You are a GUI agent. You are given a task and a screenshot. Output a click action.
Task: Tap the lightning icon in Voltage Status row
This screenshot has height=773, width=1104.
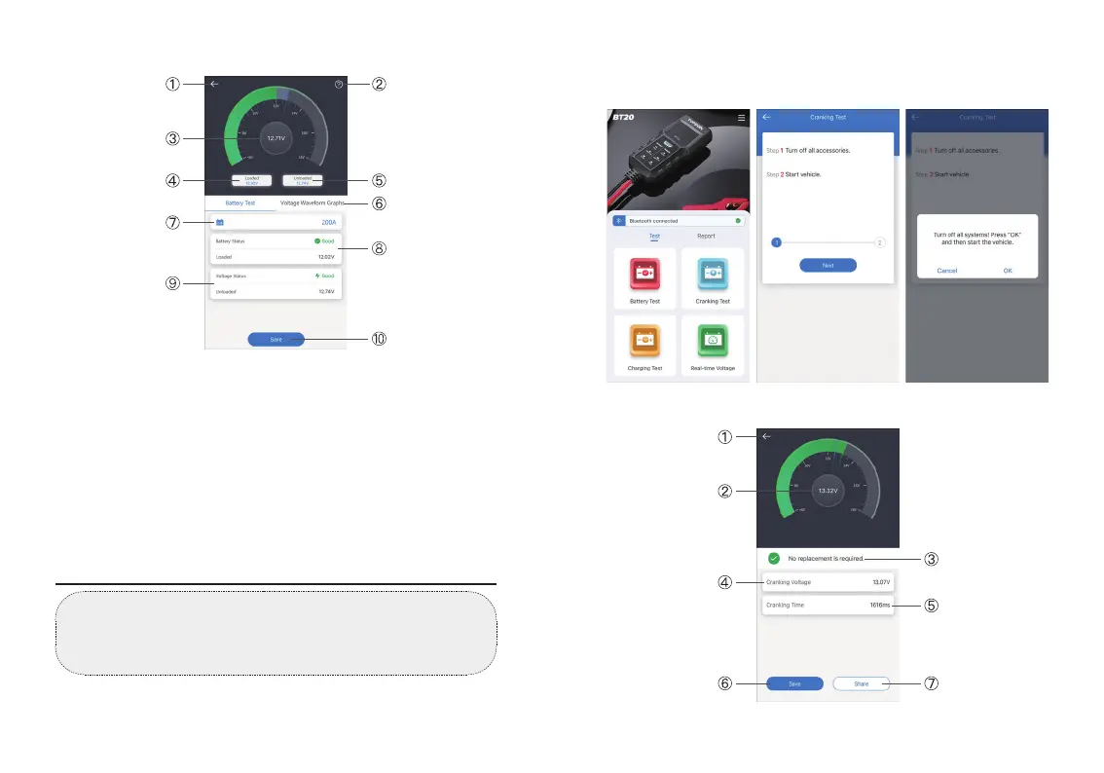(x=317, y=276)
